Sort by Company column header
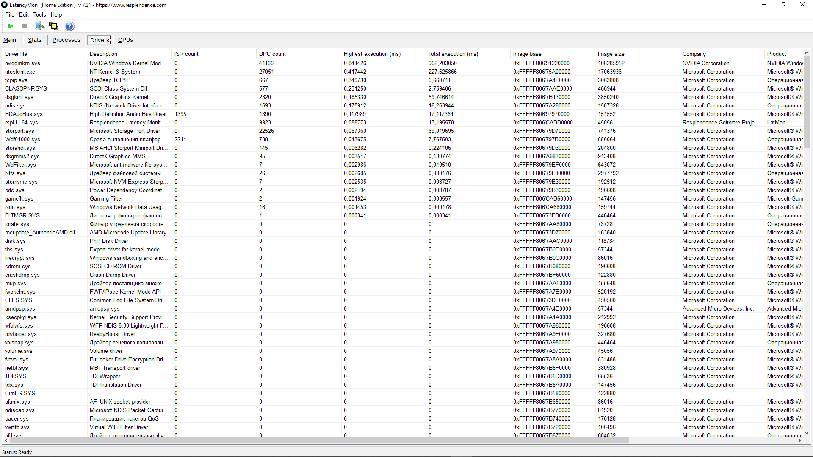Viewport: 813px width, 457px height. pos(722,54)
